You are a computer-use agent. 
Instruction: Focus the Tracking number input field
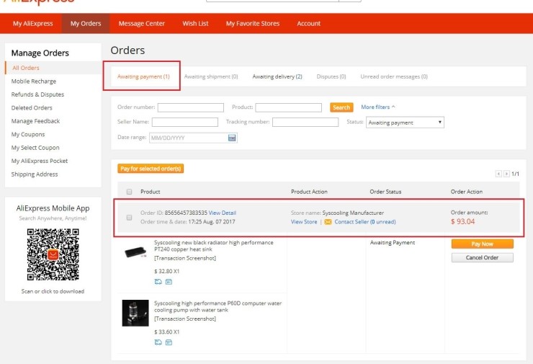[305, 122]
